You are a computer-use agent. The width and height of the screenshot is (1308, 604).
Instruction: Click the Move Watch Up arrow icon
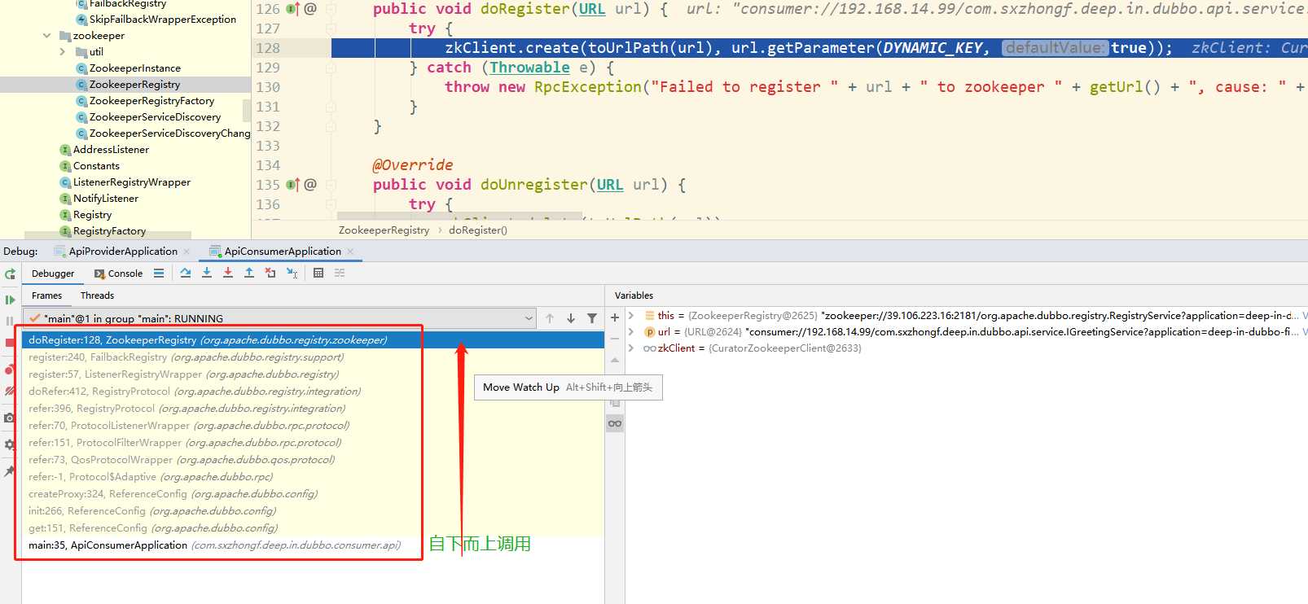(615, 360)
